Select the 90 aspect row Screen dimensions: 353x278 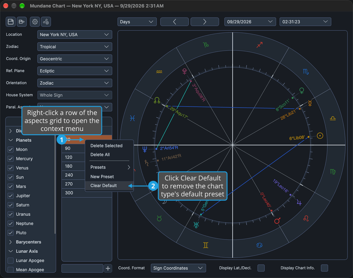click(x=74, y=148)
